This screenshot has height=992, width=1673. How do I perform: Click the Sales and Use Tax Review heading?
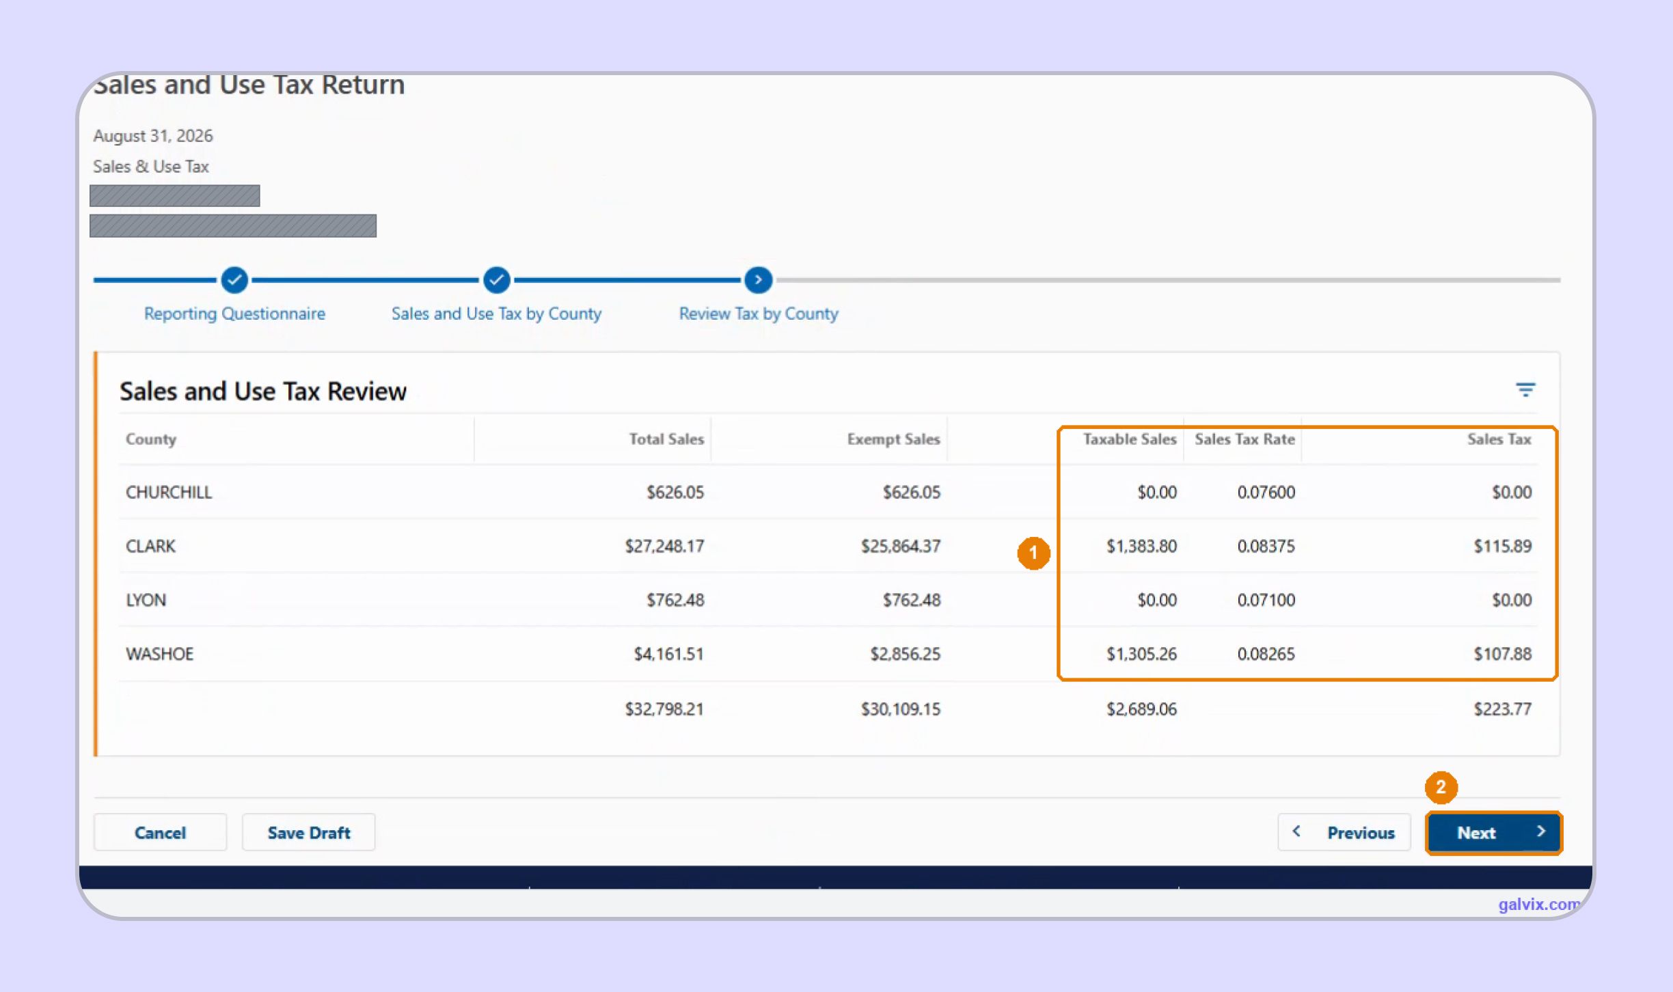click(263, 391)
